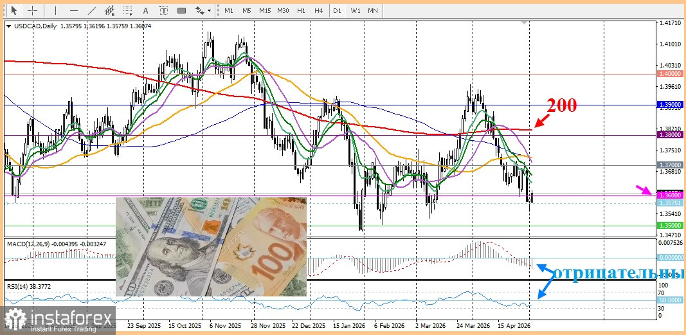Select the H4 timeframe button
This screenshot has height=335, width=686.
click(318, 10)
